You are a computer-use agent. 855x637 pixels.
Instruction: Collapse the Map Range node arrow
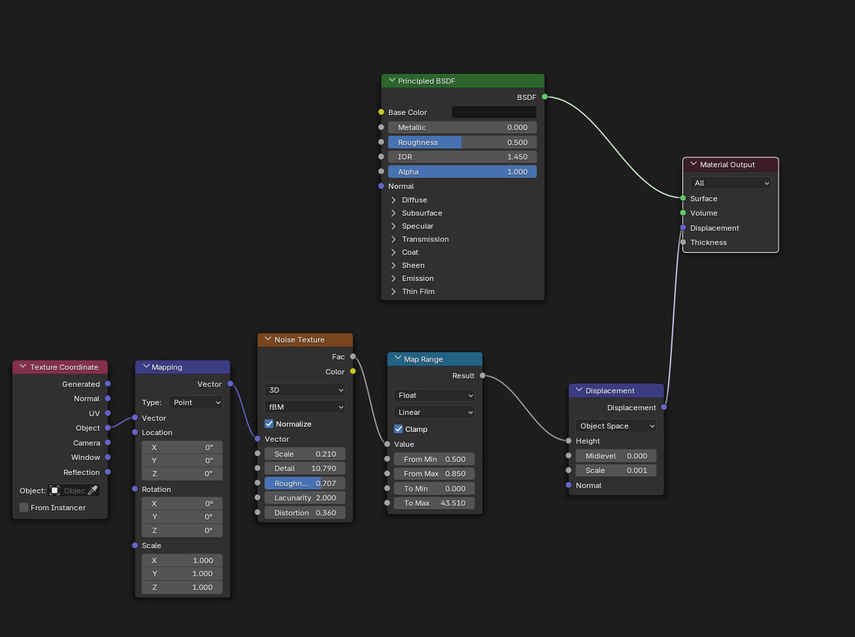[x=397, y=359]
